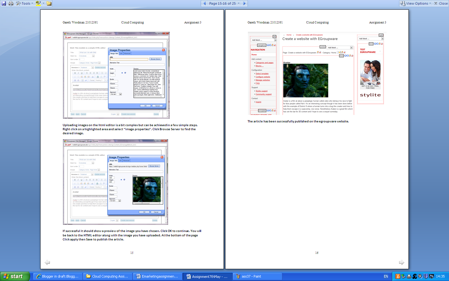
Task: Click page number 16 at the page bottom
Action: (x=317, y=253)
